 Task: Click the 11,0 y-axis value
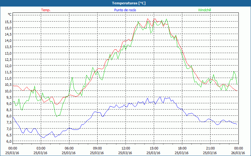click(8, 78)
